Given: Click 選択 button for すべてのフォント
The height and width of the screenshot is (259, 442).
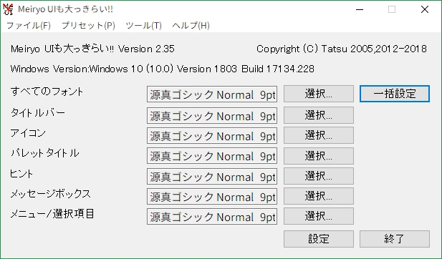Looking at the screenshot, I should [x=319, y=94].
